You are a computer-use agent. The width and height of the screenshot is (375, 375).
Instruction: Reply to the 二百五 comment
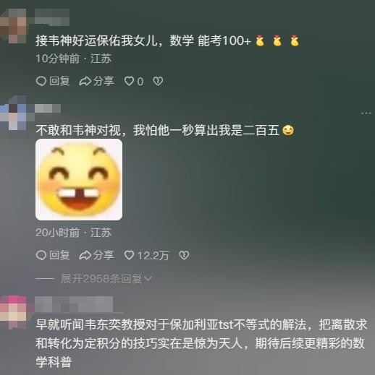pyautogui.click(x=53, y=255)
